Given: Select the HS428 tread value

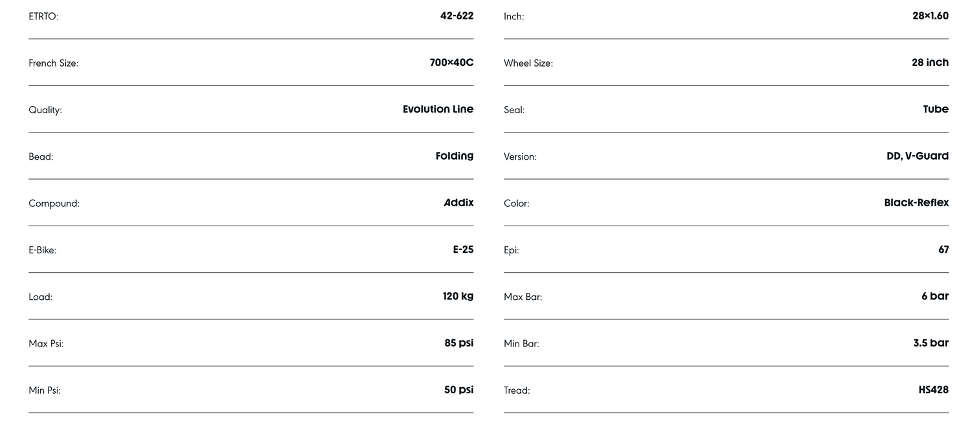Looking at the screenshot, I should click(933, 390).
